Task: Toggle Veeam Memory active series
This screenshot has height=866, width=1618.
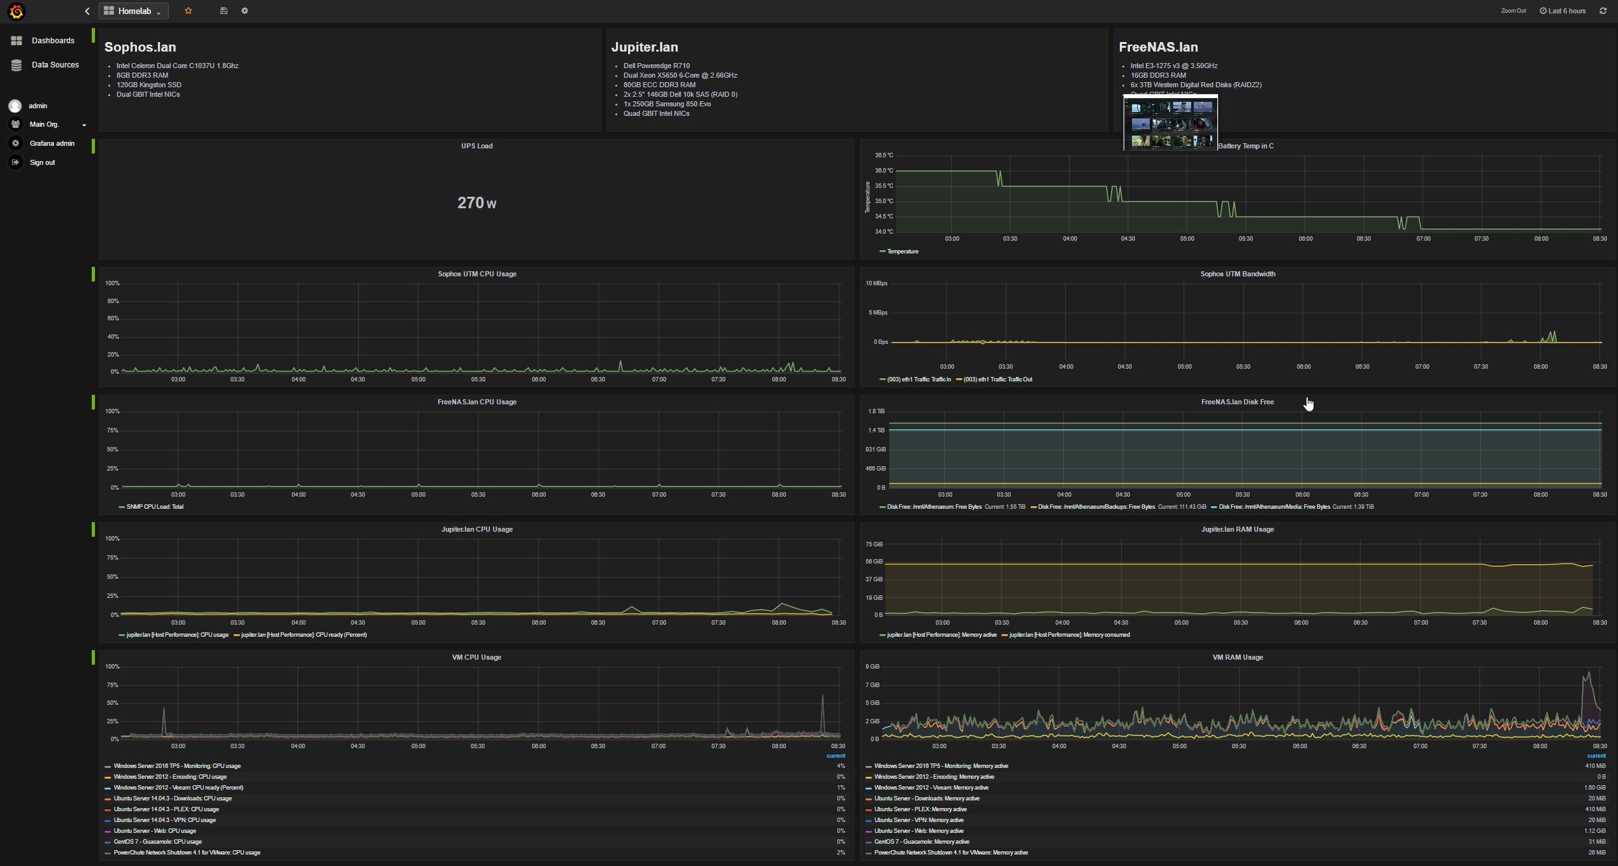Action: click(931, 788)
